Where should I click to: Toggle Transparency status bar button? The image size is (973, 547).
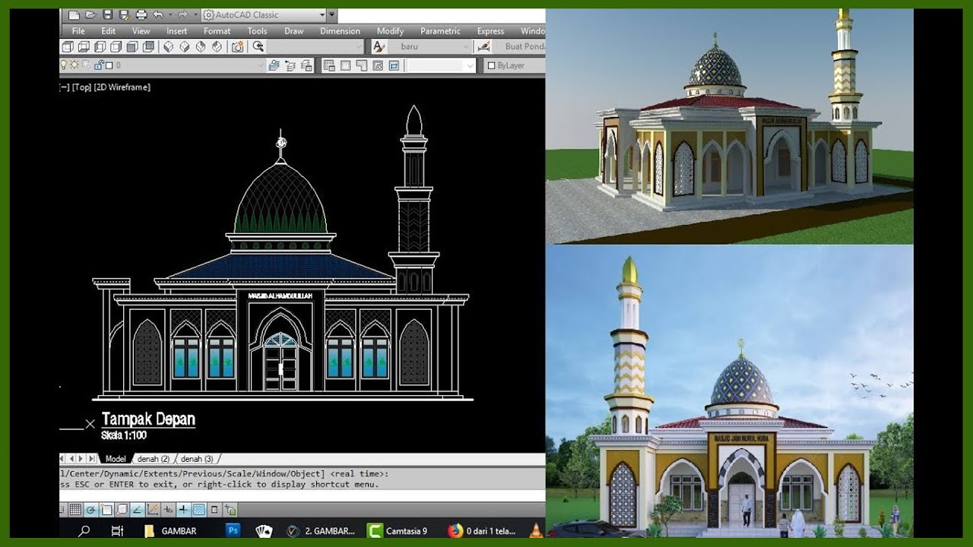(x=198, y=510)
